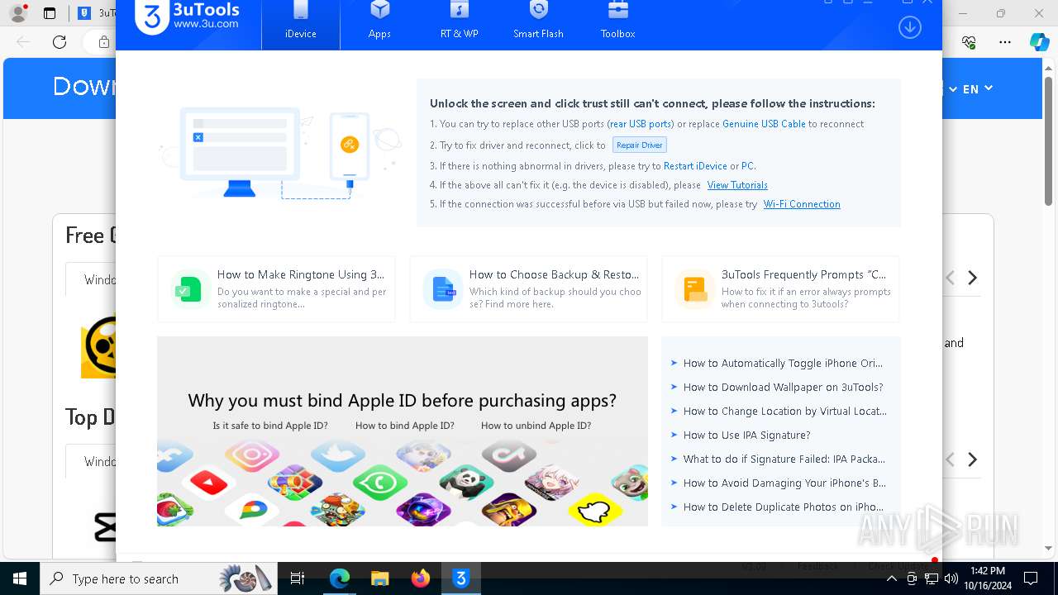Viewport: 1058px width, 595px height.
Task: Open How to Use IPA Signature
Action: (746, 435)
